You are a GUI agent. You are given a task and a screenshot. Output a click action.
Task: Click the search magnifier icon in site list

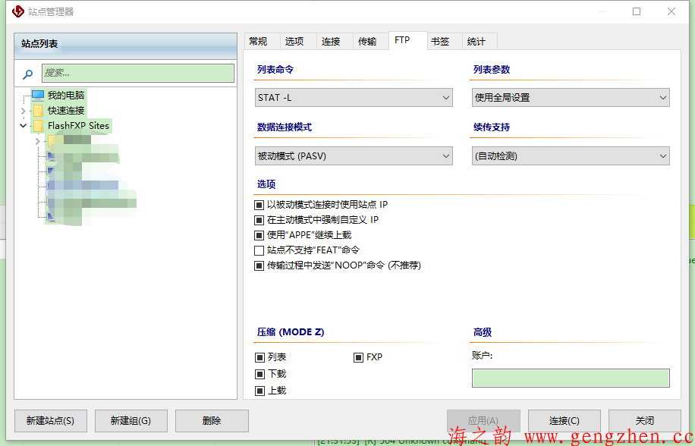click(x=27, y=74)
